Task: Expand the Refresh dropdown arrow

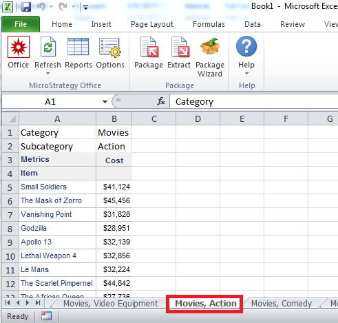Action: tap(47, 74)
